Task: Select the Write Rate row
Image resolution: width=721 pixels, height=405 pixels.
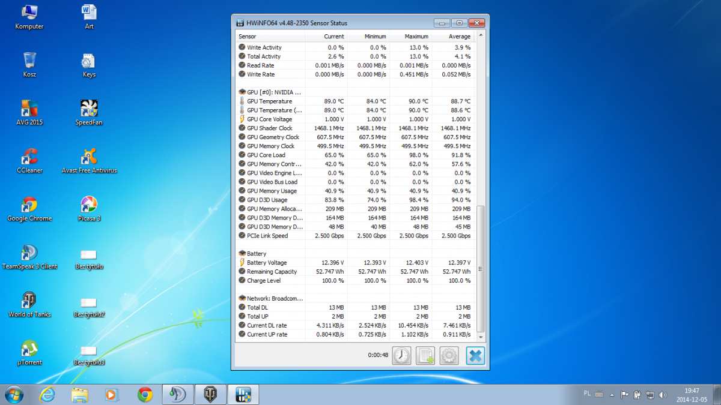Action: point(355,74)
